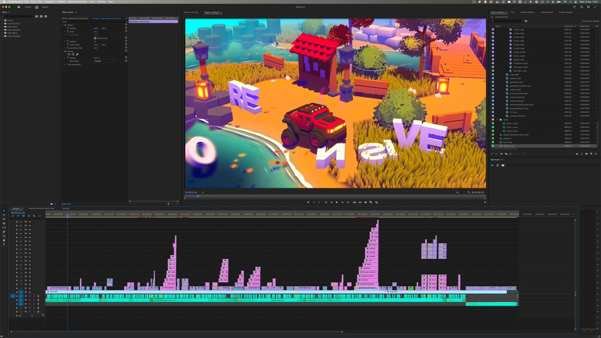The width and height of the screenshot is (601, 338).
Task: Click the timeline horizontal zoom scrollbar
Action: pos(178,331)
